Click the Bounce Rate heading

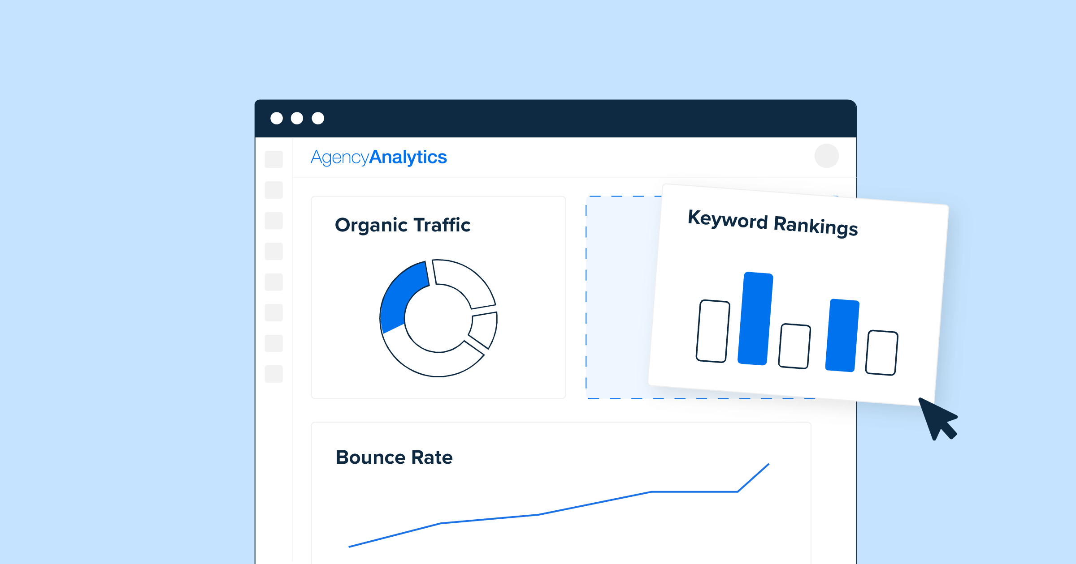pos(394,457)
